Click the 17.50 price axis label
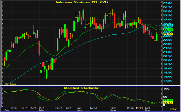 click(168, 81)
